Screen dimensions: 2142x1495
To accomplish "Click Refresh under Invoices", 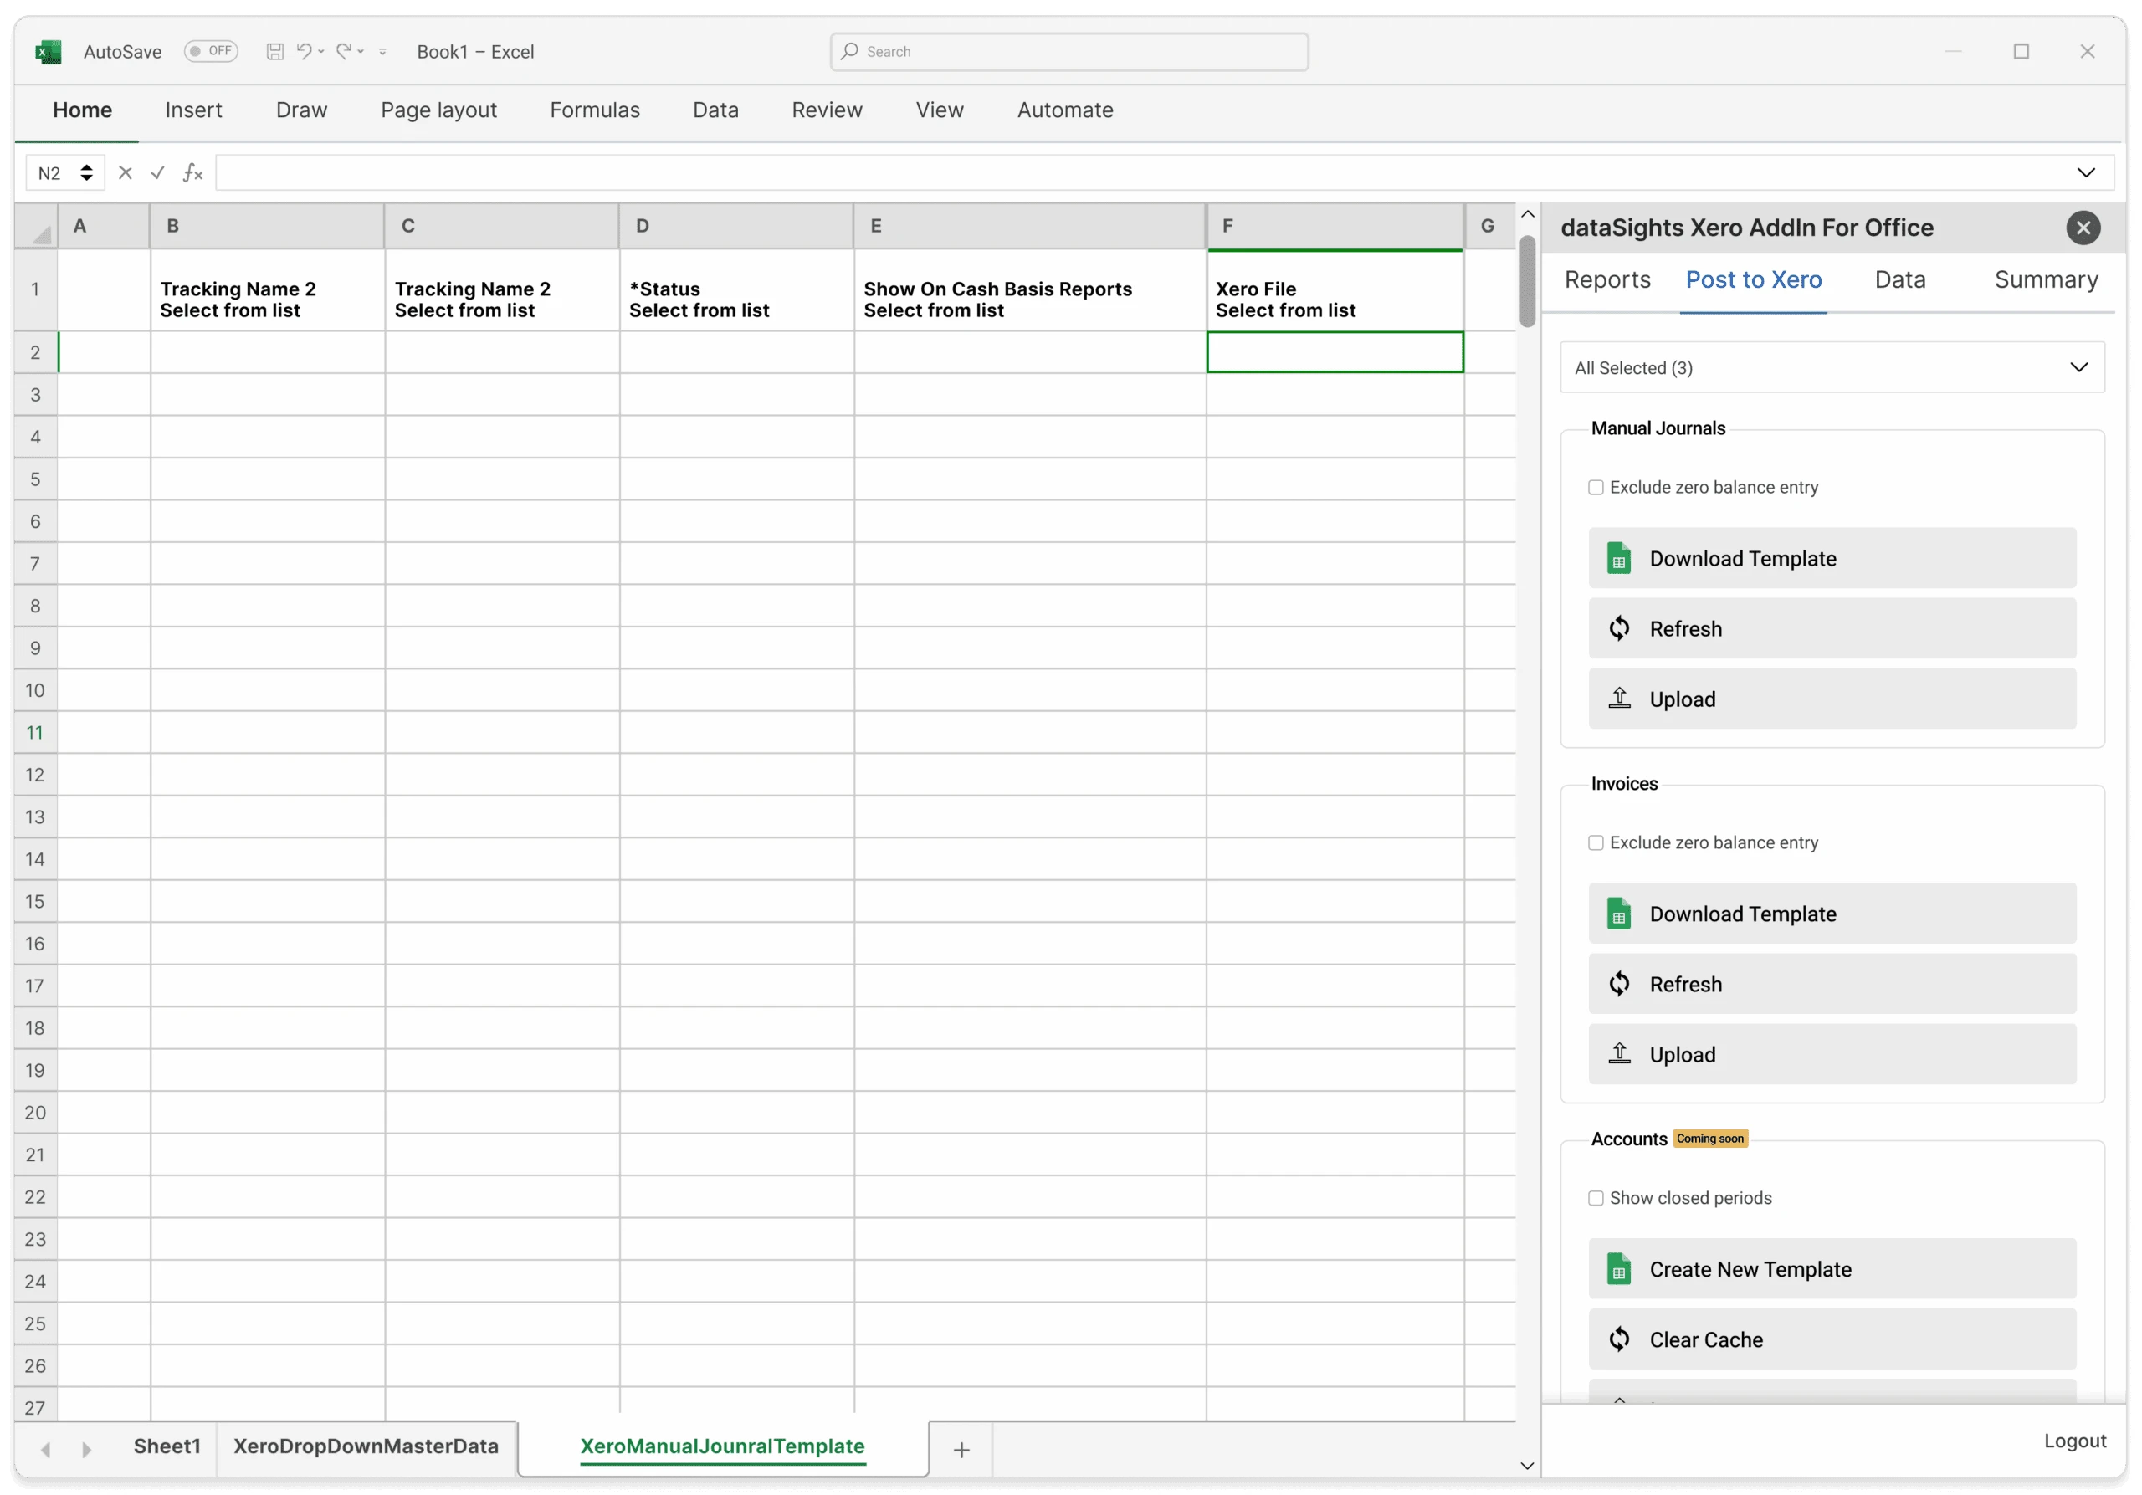I will click(x=1832, y=984).
